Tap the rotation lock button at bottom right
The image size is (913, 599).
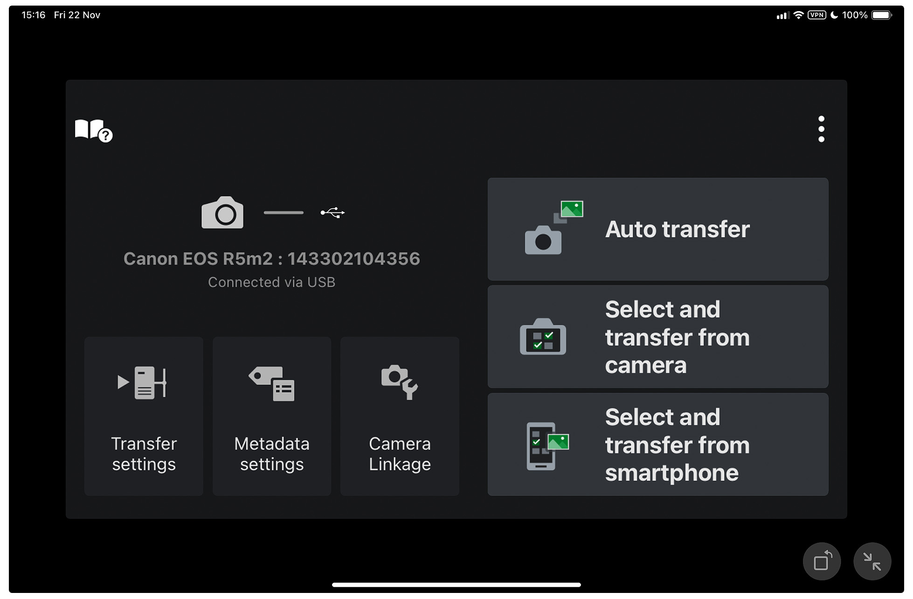(x=822, y=561)
